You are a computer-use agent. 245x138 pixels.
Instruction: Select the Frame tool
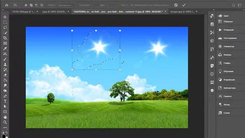point(5,43)
